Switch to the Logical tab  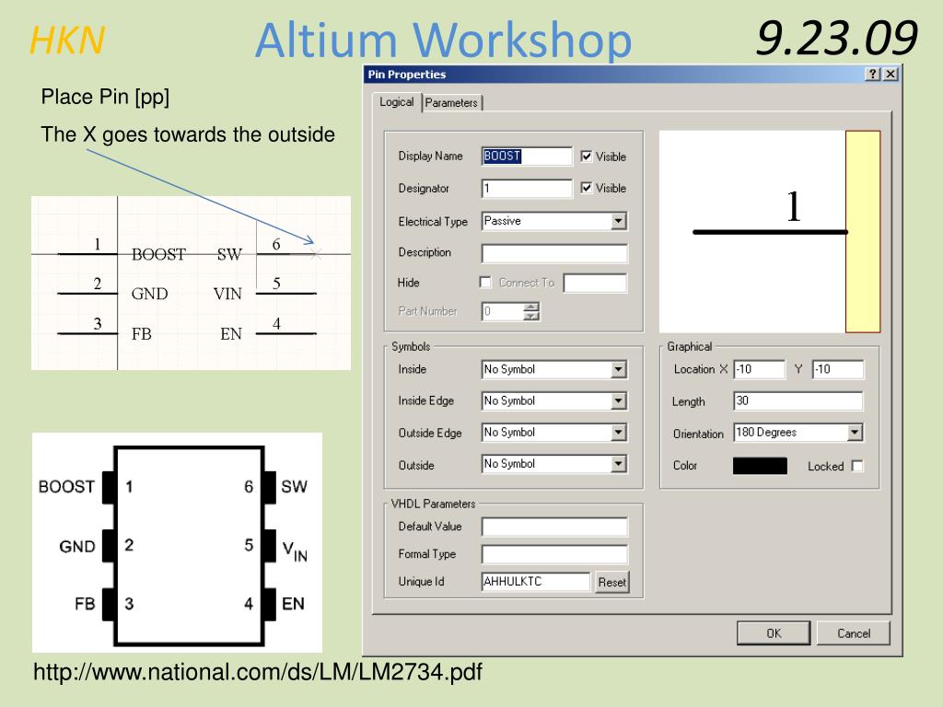click(396, 102)
